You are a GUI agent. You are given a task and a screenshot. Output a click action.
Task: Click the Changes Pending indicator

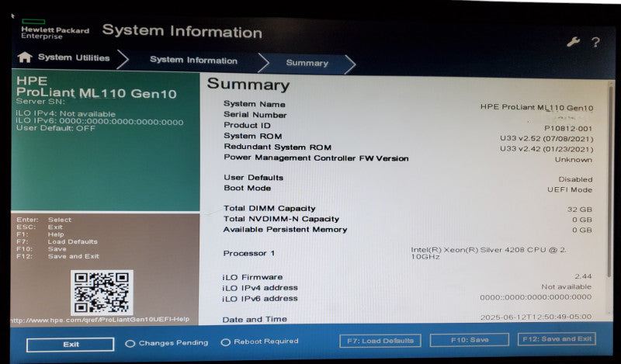167,343
